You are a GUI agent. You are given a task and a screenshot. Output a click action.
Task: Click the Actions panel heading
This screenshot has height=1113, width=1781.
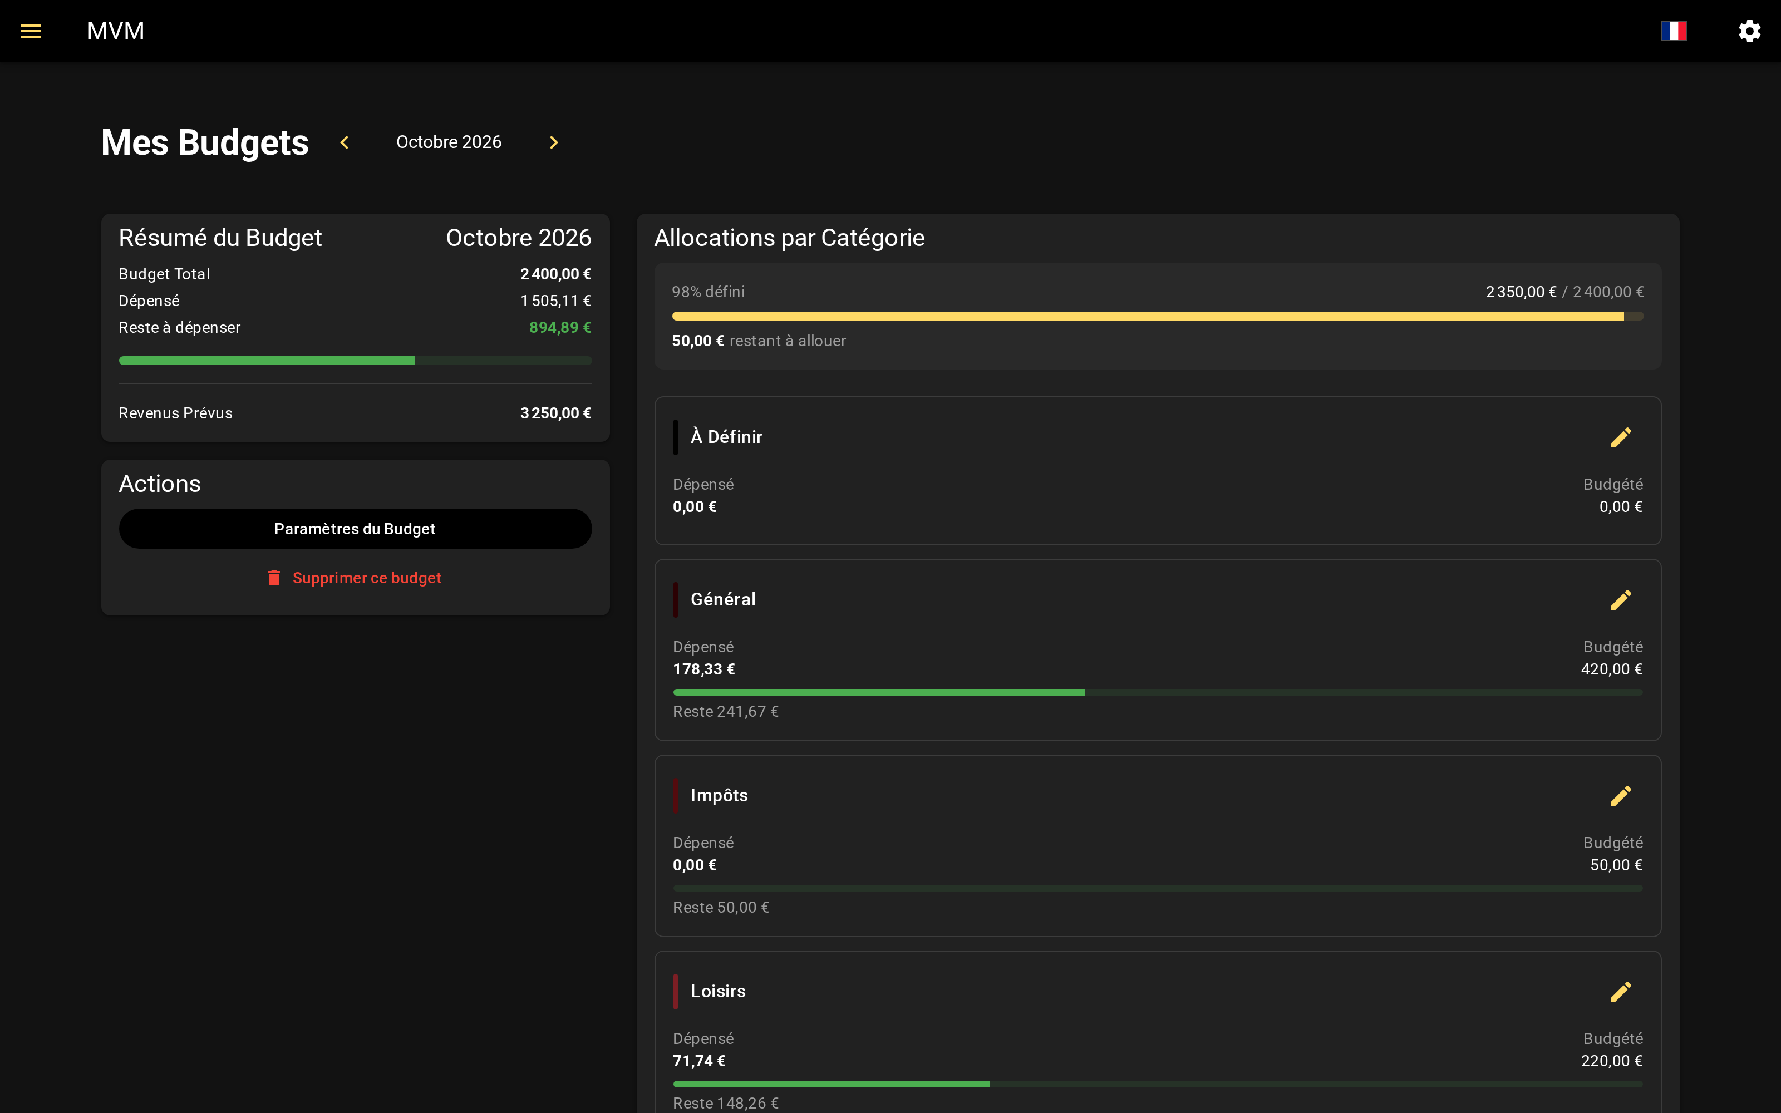point(160,484)
